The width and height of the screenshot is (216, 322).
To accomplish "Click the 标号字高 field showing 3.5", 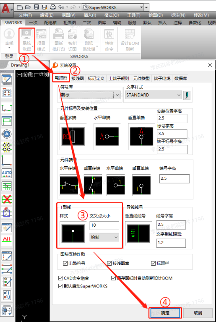I will click(172, 134).
